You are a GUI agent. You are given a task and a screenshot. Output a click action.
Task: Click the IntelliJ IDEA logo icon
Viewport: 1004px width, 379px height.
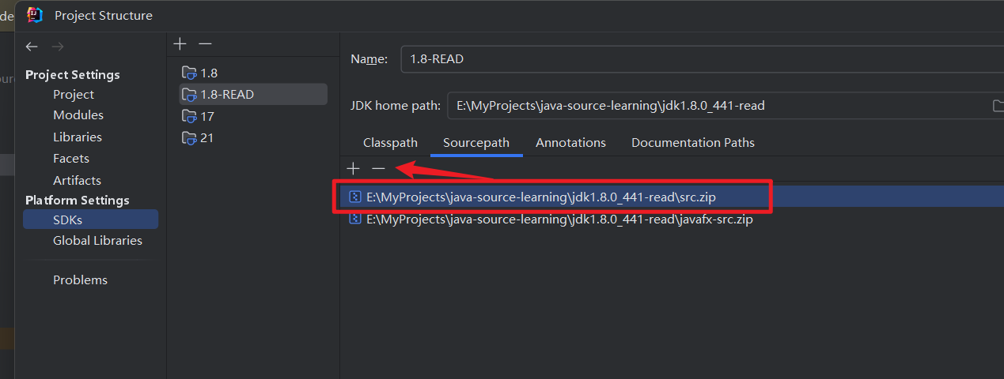pos(35,15)
